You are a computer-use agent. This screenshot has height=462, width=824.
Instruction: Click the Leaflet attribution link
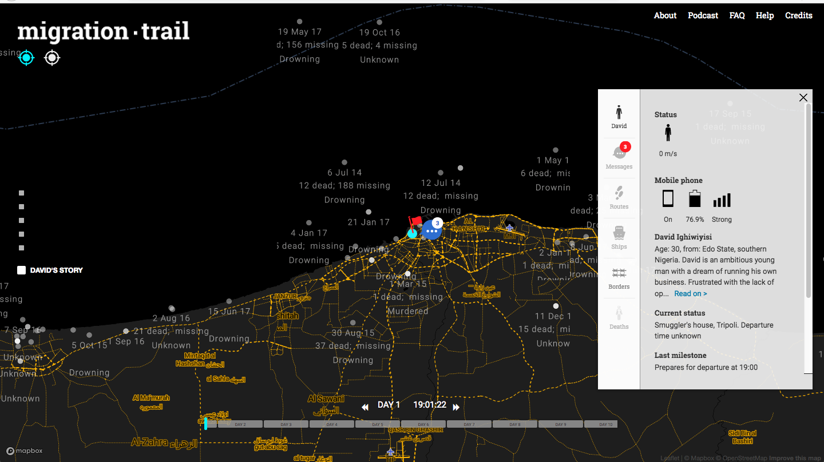click(669, 458)
